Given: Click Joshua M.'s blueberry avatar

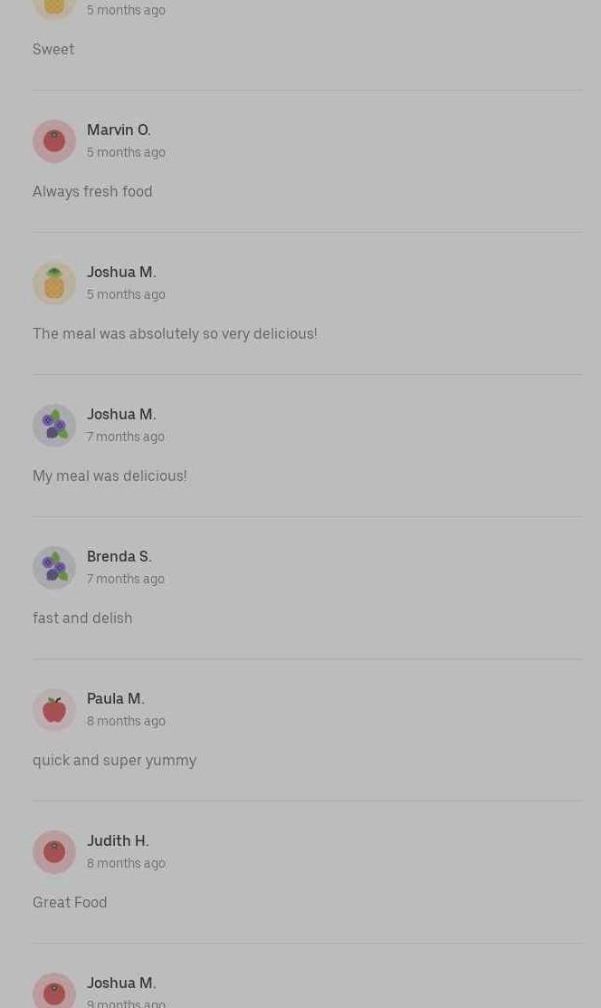Looking at the screenshot, I should [x=54, y=426].
